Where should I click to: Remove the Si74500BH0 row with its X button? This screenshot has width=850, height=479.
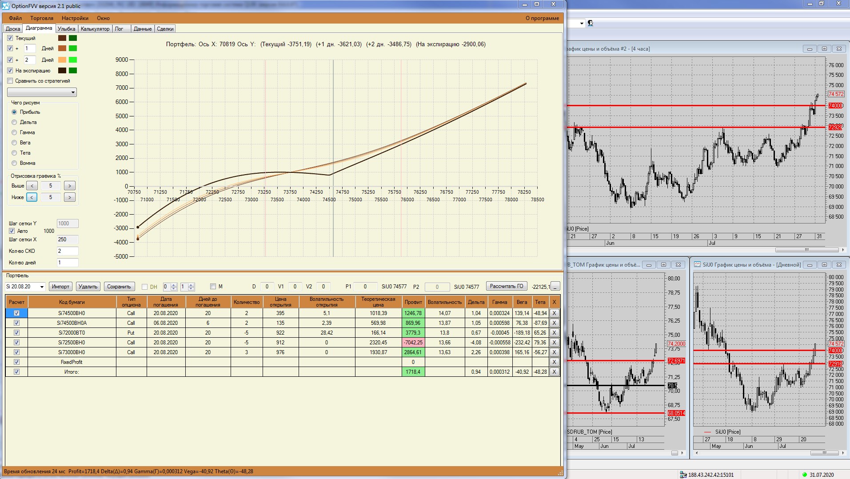(x=554, y=313)
